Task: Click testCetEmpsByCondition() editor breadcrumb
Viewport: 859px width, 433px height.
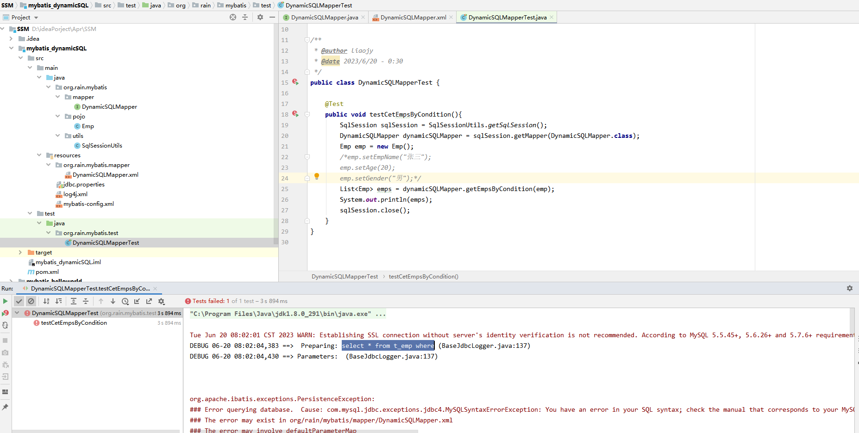Action: tap(423, 277)
